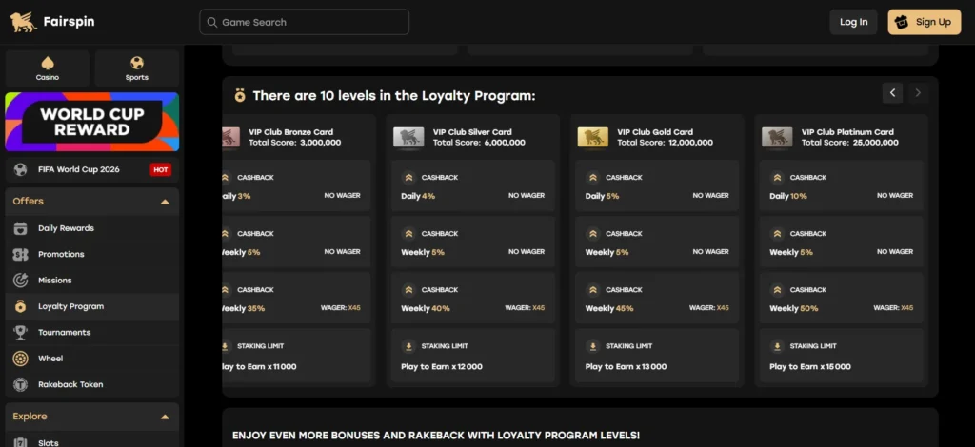Image resolution: width=975 pixels, height=447 pixels.
Task: Click Gold 'Weekly 45%' cashback text
Action: [609, 308]
